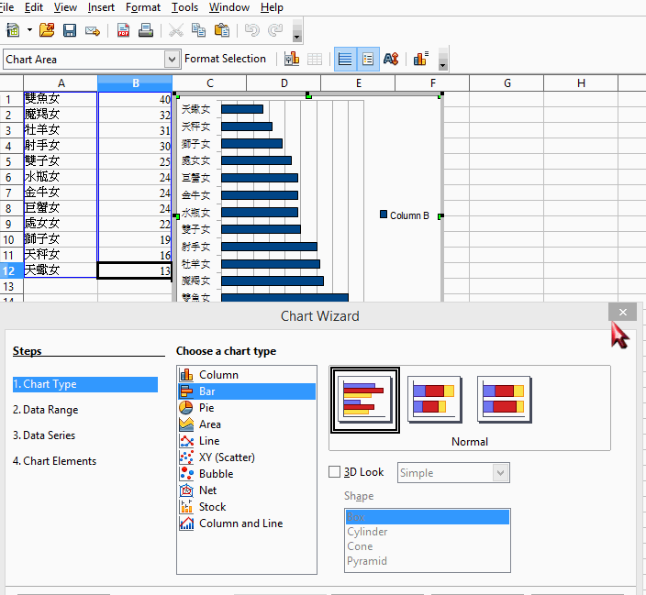646x595 pixels.
Task: Open the Chart Area element dropdown
Action: tap(172, 59)
